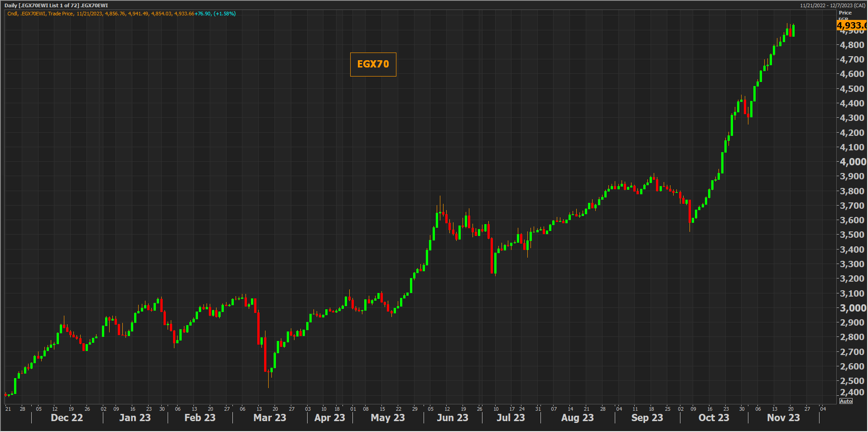Select the EGX70 orange text annotation
868x432 pixels.
coord(373,64)
